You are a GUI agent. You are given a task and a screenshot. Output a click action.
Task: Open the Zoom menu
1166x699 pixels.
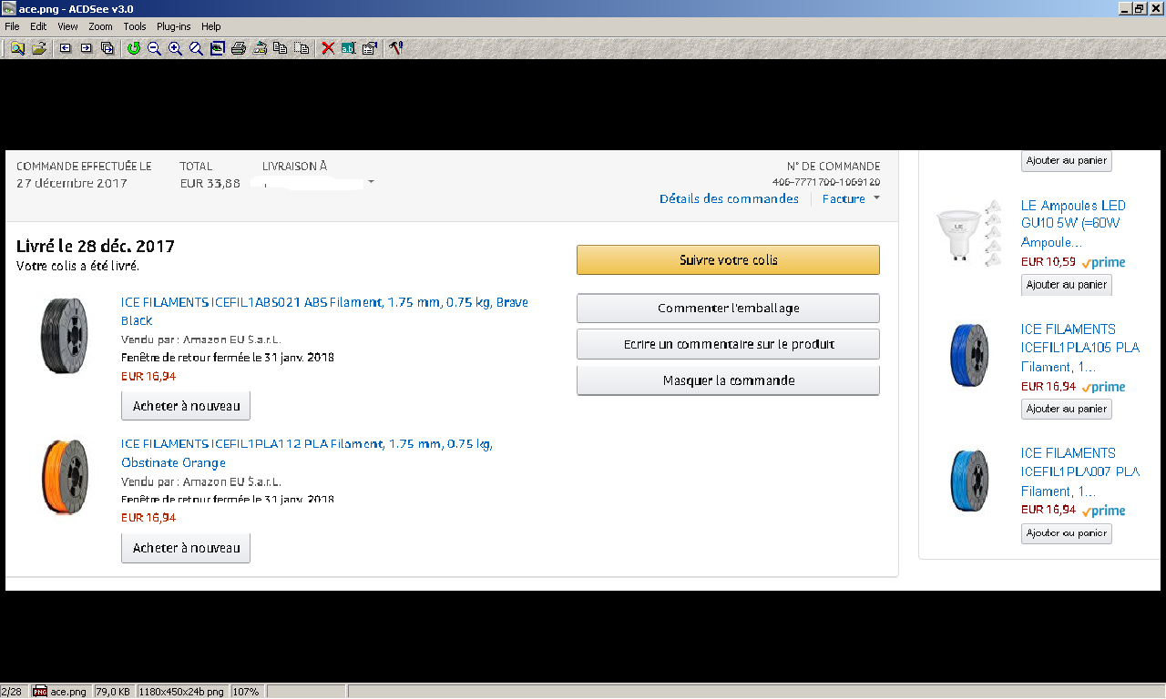click(100, 26)
